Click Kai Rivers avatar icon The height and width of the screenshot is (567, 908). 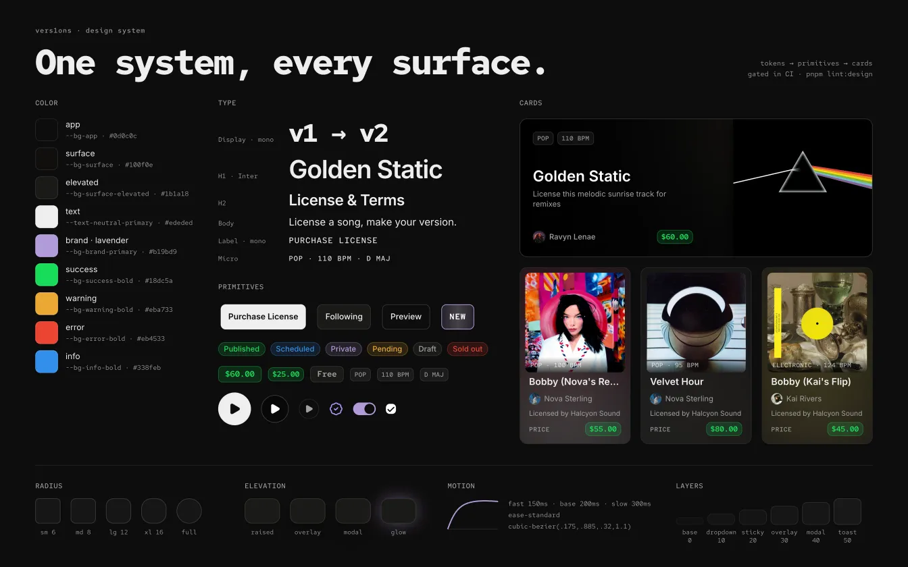pos(777,399)
